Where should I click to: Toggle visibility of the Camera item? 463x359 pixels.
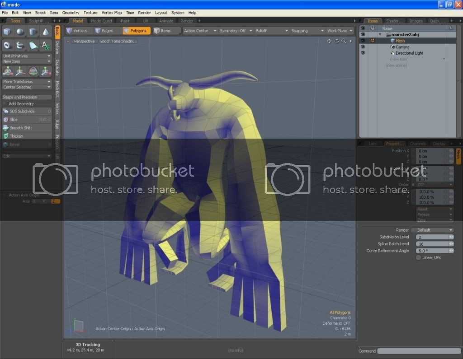[363, 47]
